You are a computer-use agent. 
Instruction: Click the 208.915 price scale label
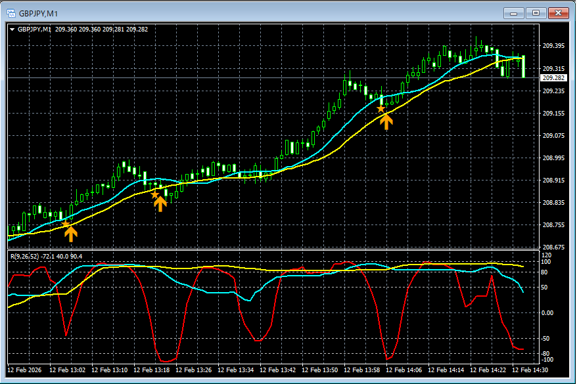point(553,181)
